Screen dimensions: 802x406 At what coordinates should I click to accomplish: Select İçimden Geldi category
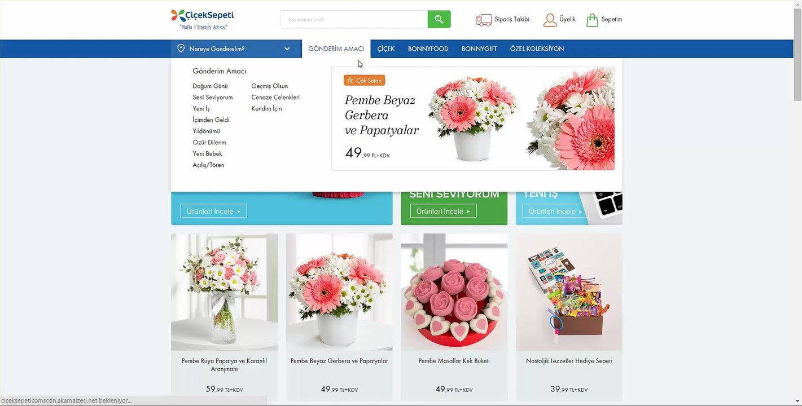pos(211,120)
